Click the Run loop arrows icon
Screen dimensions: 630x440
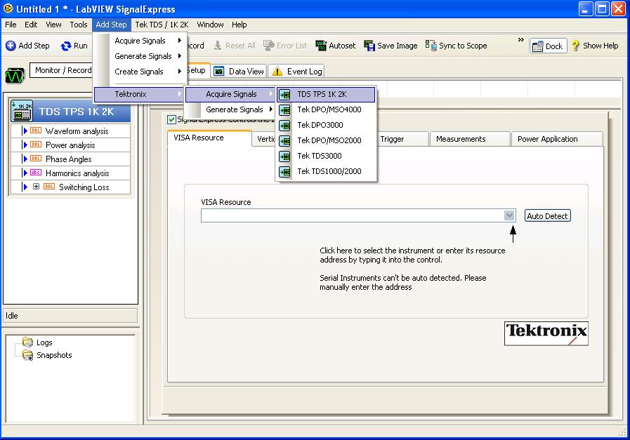(x=66, y=46)
